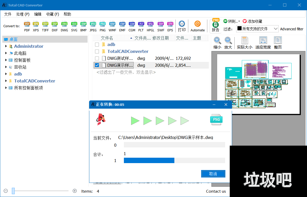Launch the Automate feature
Image resolution: width=307 pixels, height=197 pixels.
(198, 26)
